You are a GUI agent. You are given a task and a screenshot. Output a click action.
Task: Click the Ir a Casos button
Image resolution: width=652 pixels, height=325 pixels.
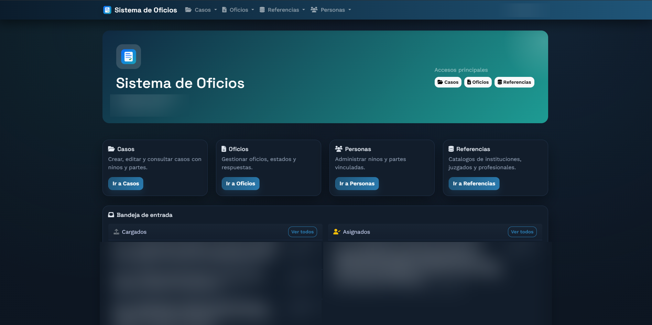click(x=126, y=184)
